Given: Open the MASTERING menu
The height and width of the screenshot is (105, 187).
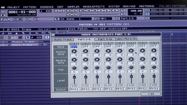Looking at the screenshot, I should (146, 6).
